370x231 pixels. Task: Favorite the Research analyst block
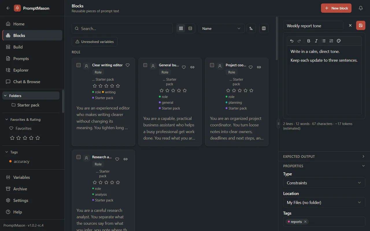(117, 159)
